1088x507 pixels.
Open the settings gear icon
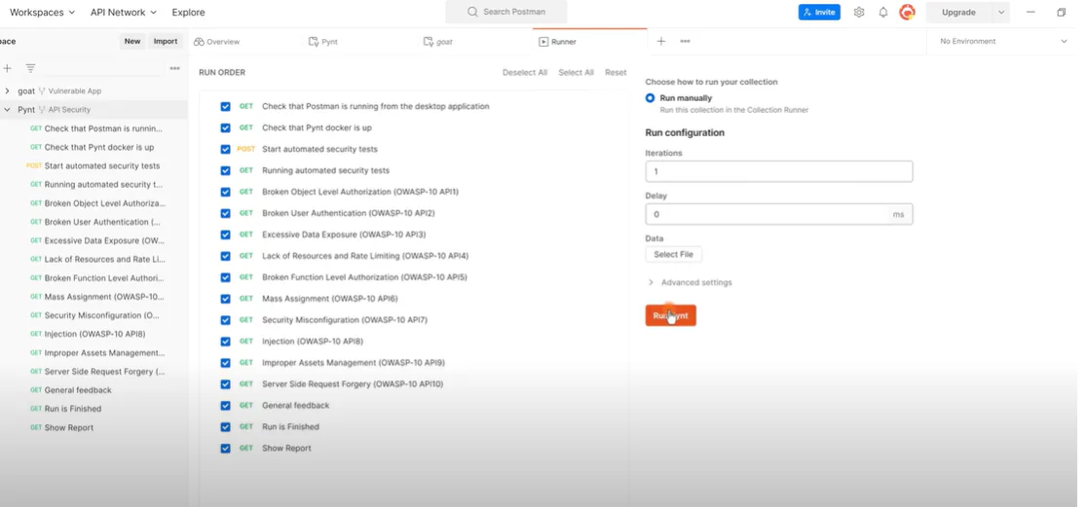[x=859, y=13]
